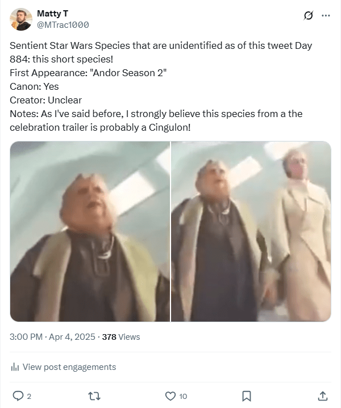The width and height of the screenshot is (341, 408).
Task: Repost this tweet with the retweet icon
Action: [x=95, y=395]
